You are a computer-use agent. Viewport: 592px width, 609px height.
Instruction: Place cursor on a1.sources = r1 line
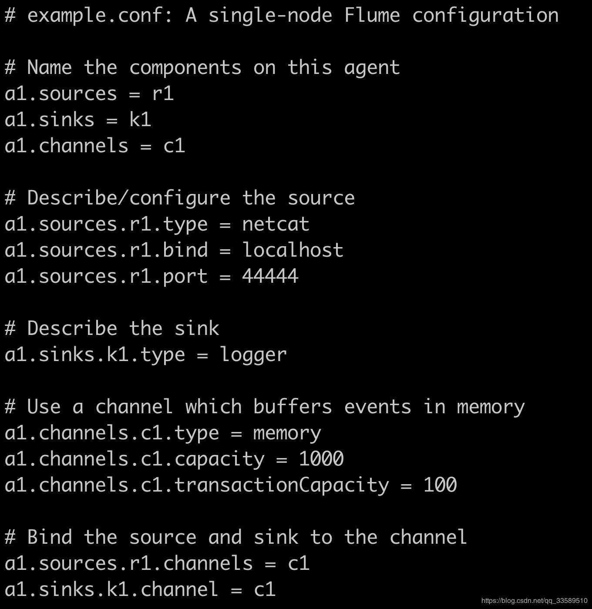coord(89,94)
